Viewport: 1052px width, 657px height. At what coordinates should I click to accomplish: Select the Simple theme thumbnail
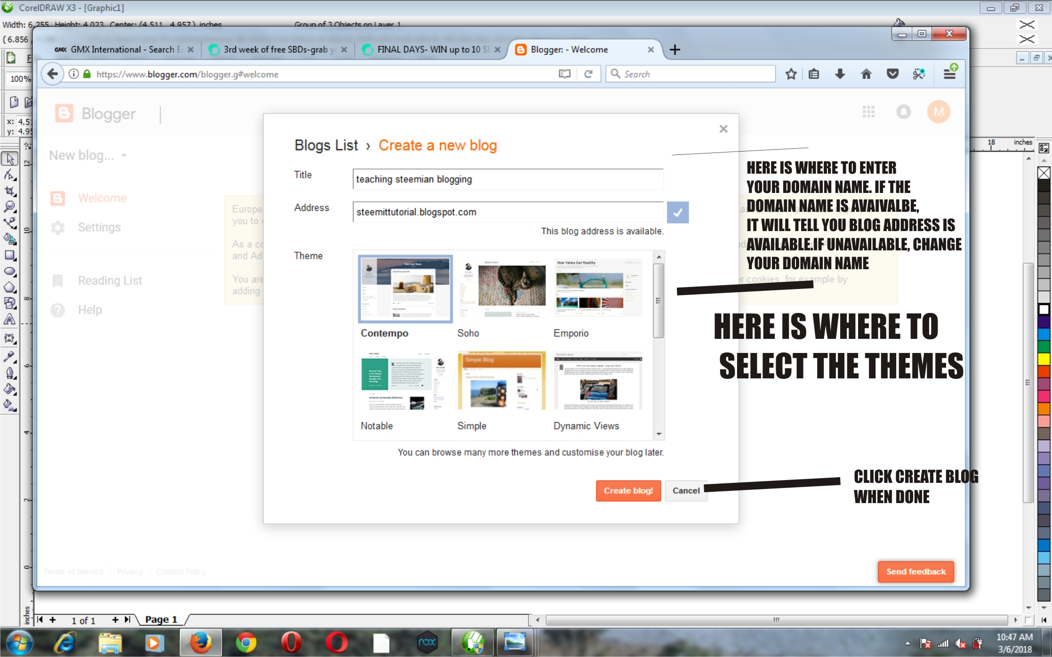coord(502,381)
